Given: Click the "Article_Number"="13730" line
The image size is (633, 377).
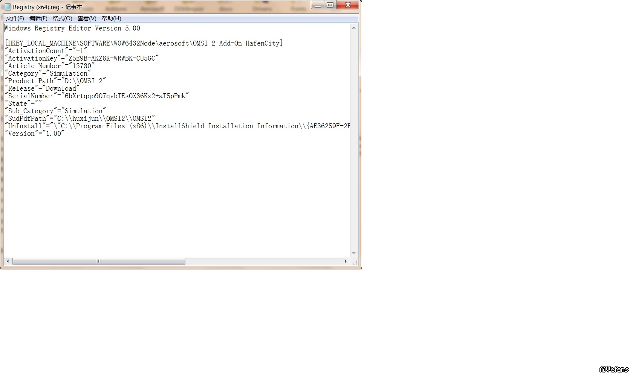Looking at the screenshot, I should 50,66.
